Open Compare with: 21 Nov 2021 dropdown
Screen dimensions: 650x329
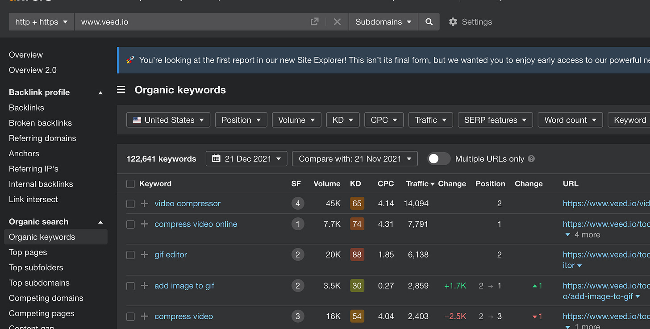(x=355, y=159)
